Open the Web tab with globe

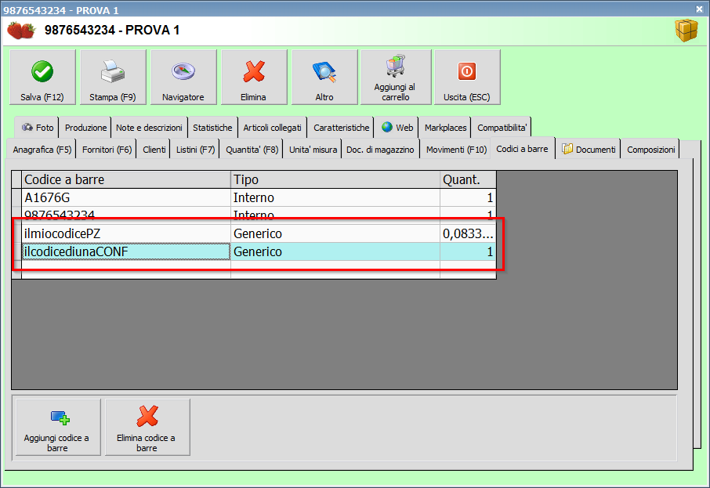click(397, 128)
